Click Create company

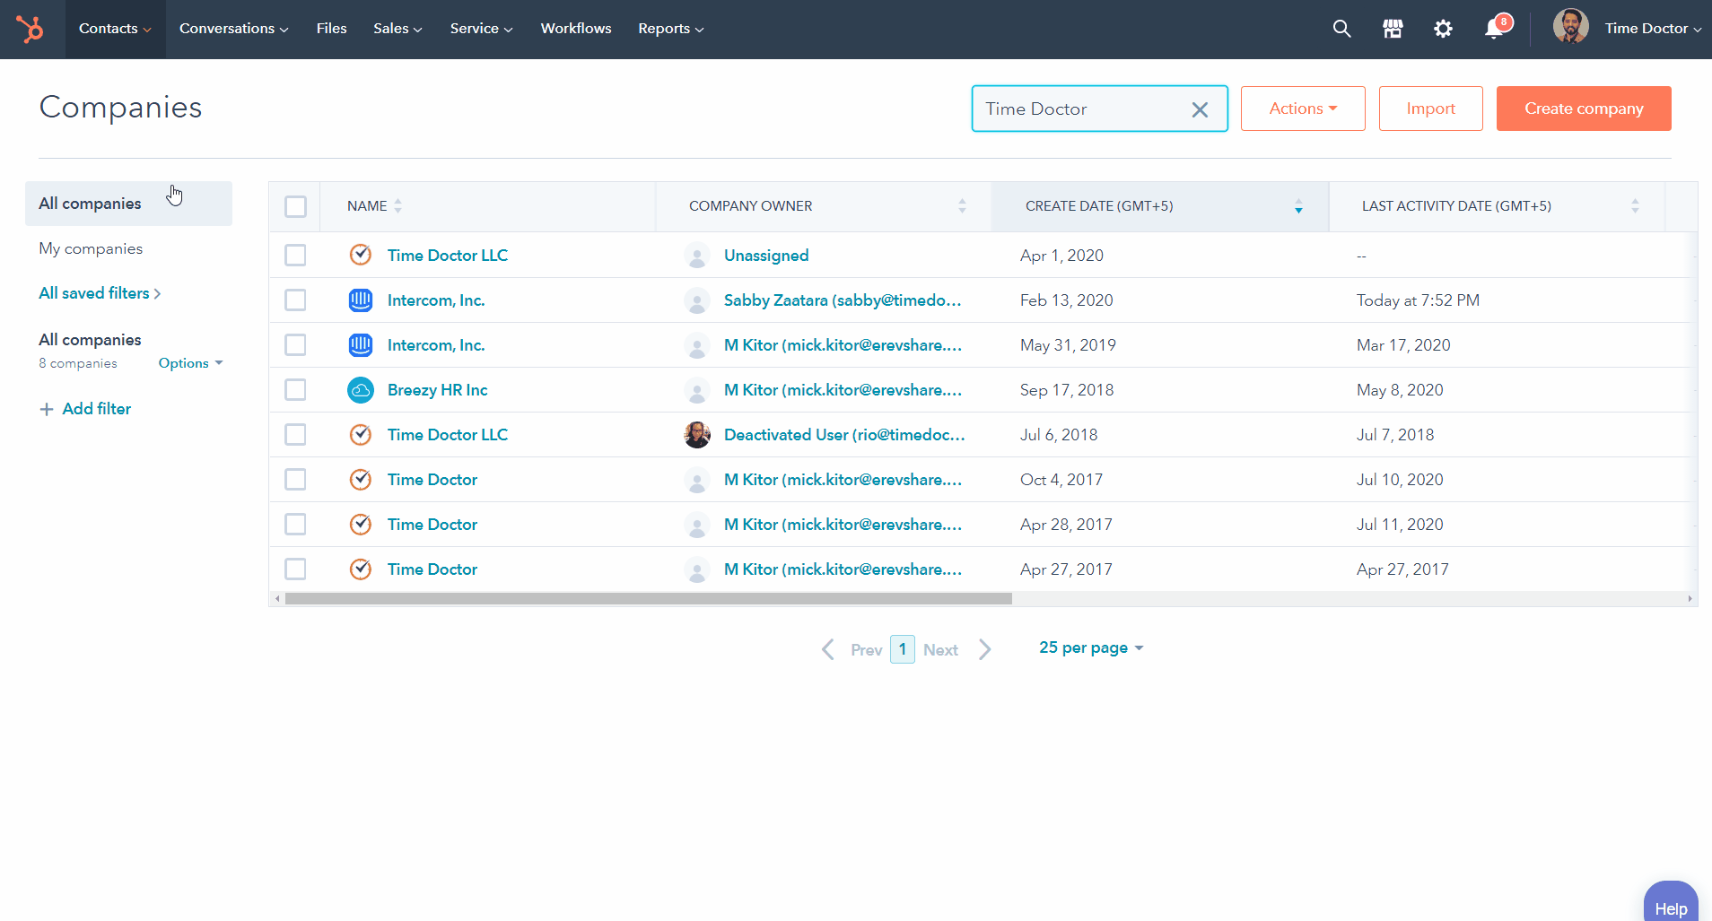click(x=1584, y=109)
